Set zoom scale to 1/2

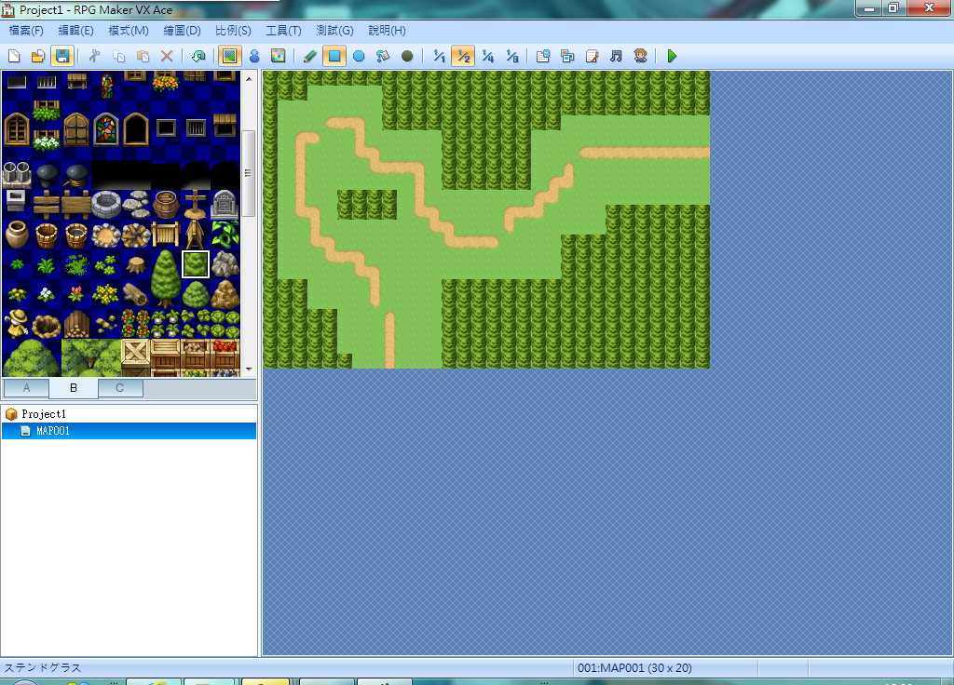click(463, 57)
